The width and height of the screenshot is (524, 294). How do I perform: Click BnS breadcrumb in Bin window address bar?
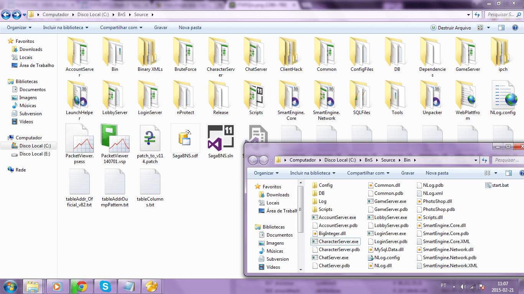tap(368, 160)
